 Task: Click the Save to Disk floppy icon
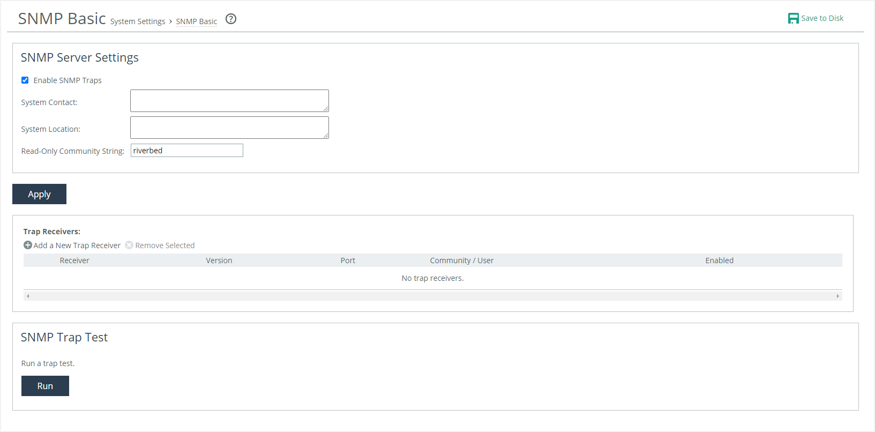point(793,19)
